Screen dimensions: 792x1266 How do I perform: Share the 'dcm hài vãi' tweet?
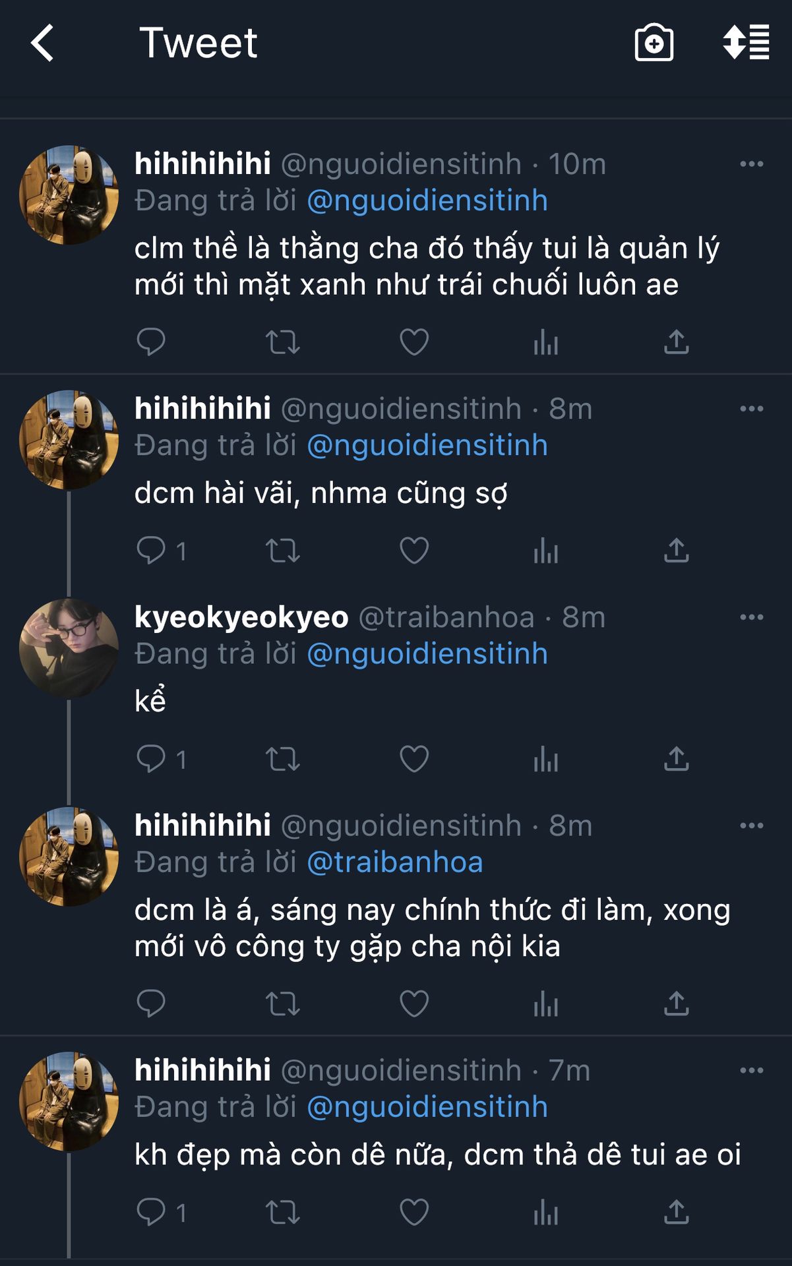[676, 551]
